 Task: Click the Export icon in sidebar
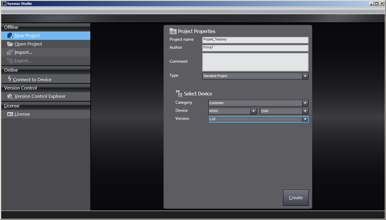(x=10, y=61)
